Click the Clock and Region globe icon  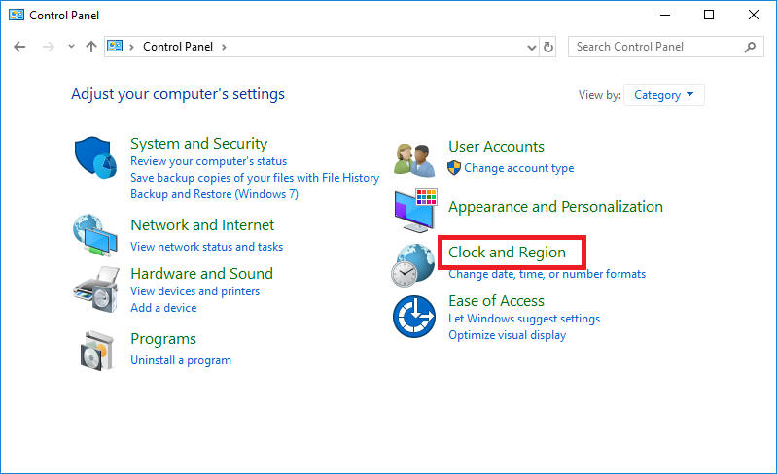[x=412, y=265]
